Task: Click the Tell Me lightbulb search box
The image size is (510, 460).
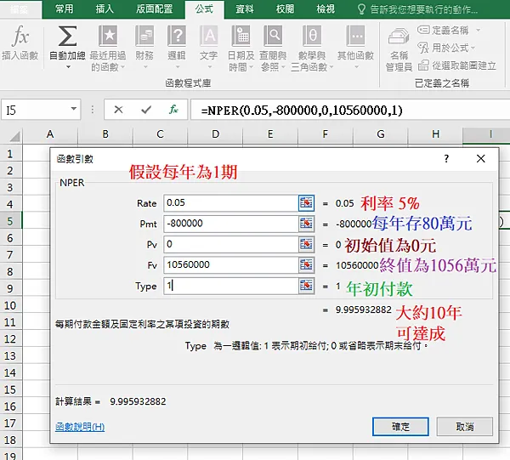Action: tap(418, 9)
